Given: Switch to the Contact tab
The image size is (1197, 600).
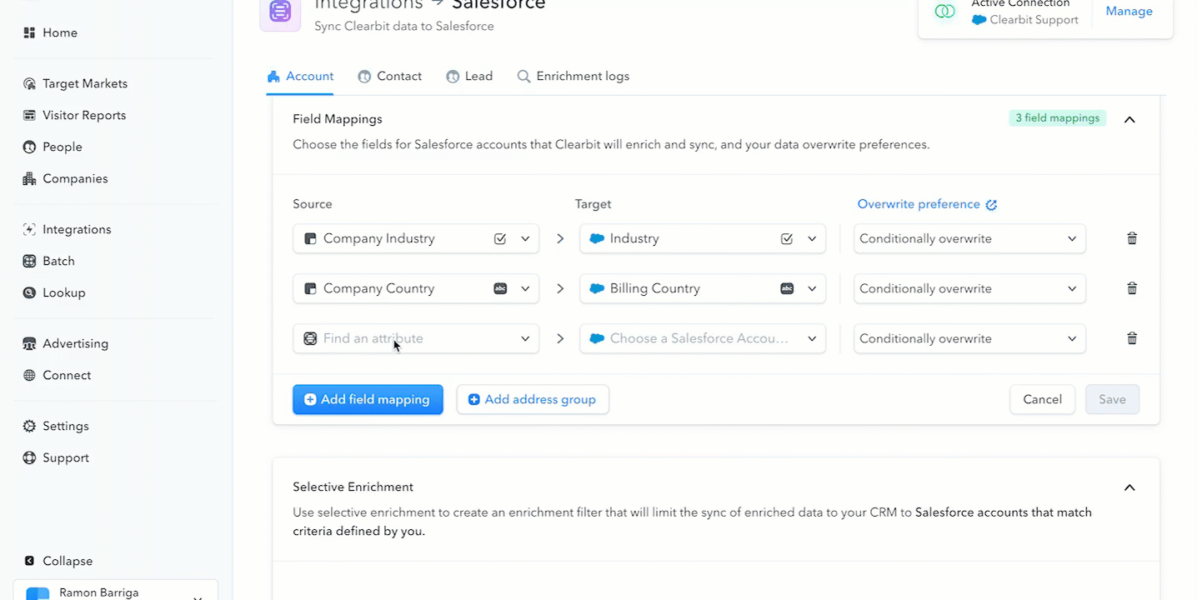Looking at the screenshot, I should click(x=389, y=76).
